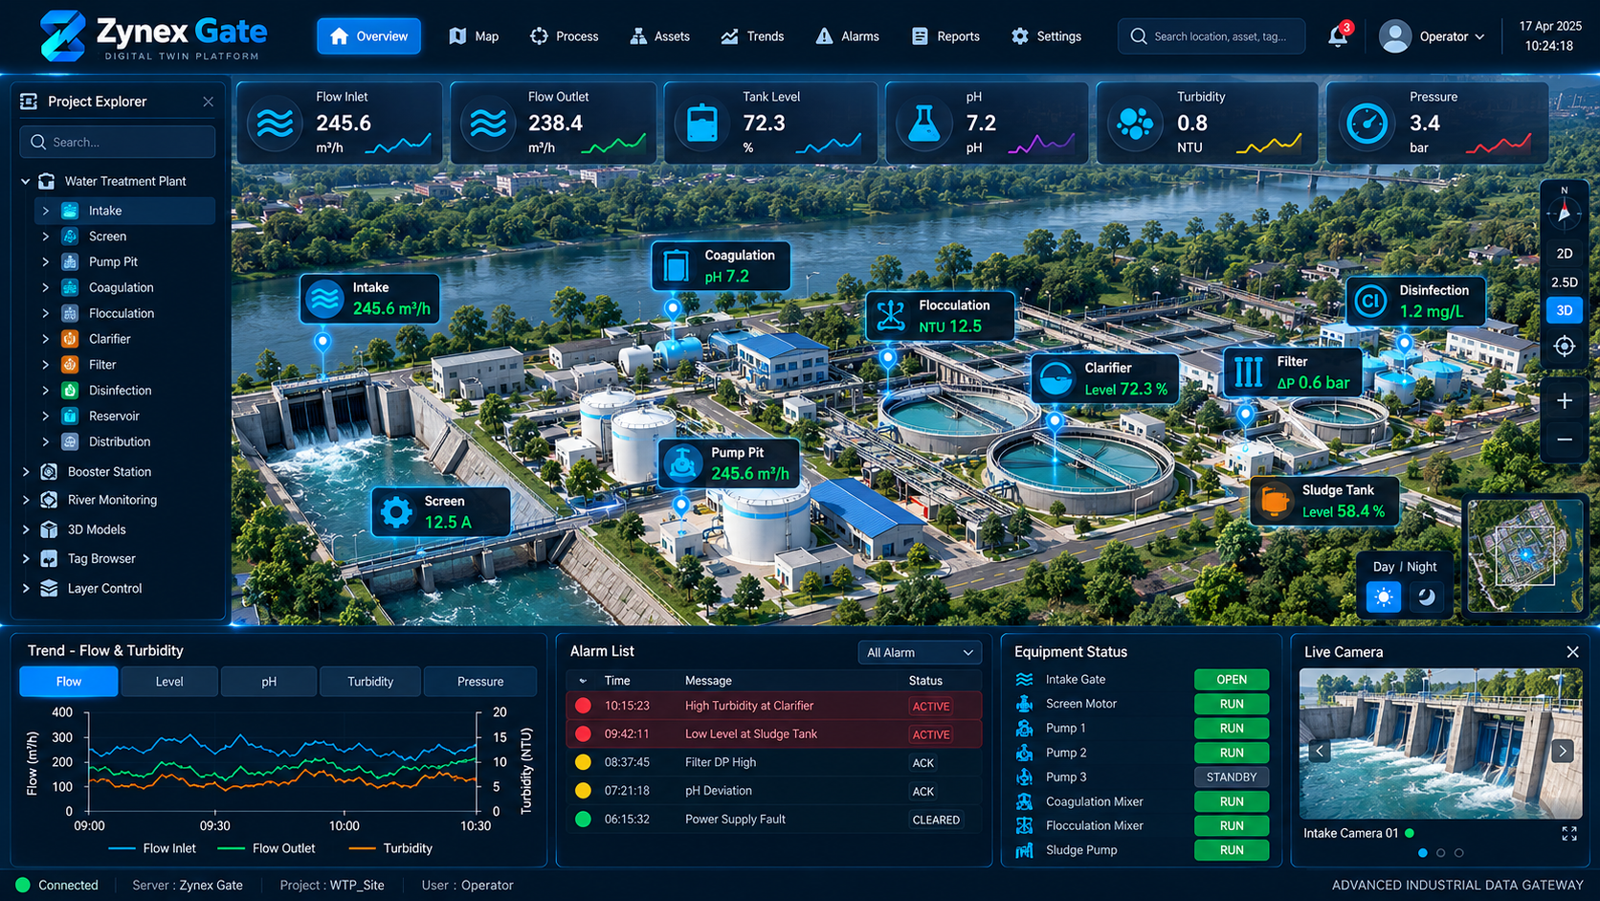
Task: Open the notifications bell
Action: 1338,36
